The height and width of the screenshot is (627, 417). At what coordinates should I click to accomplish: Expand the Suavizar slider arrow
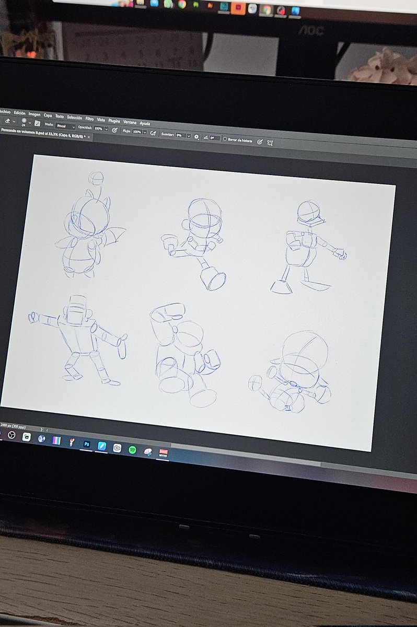189,136
